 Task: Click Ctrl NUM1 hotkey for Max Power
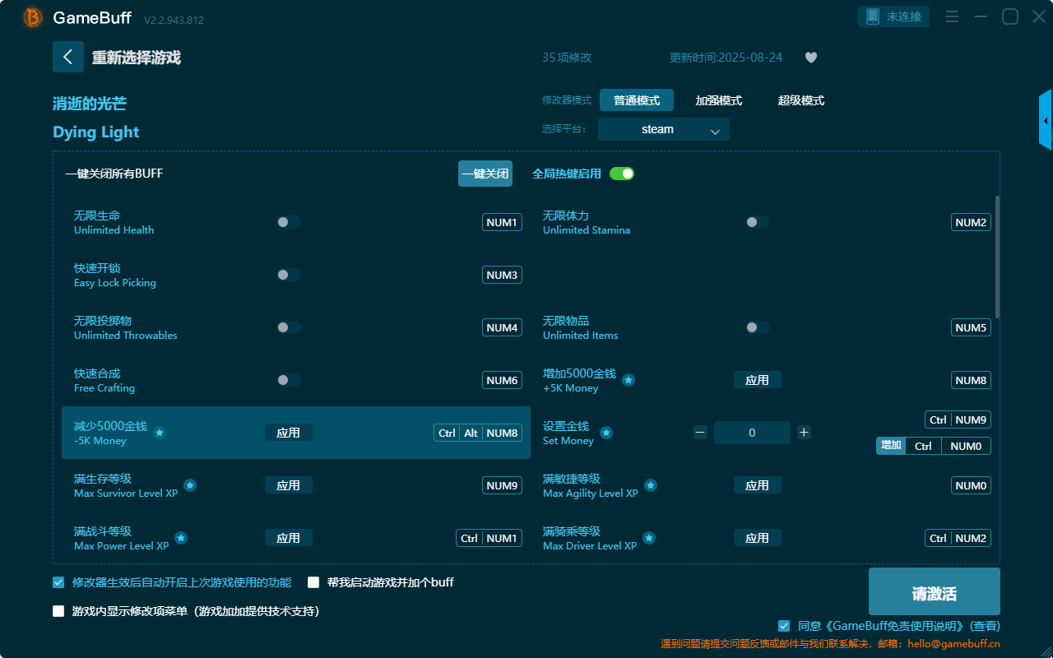(489, 538)
